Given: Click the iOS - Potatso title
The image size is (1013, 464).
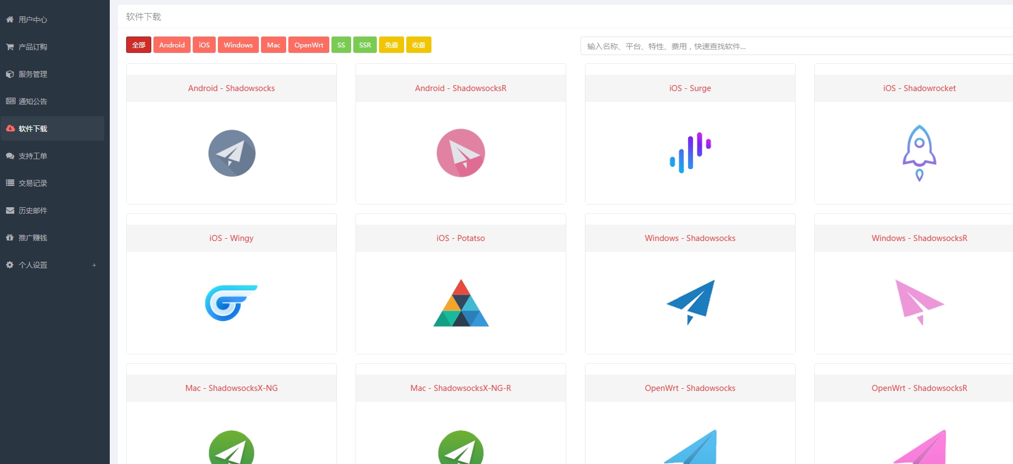Looking at the screenshot, I should coord(461,238).
